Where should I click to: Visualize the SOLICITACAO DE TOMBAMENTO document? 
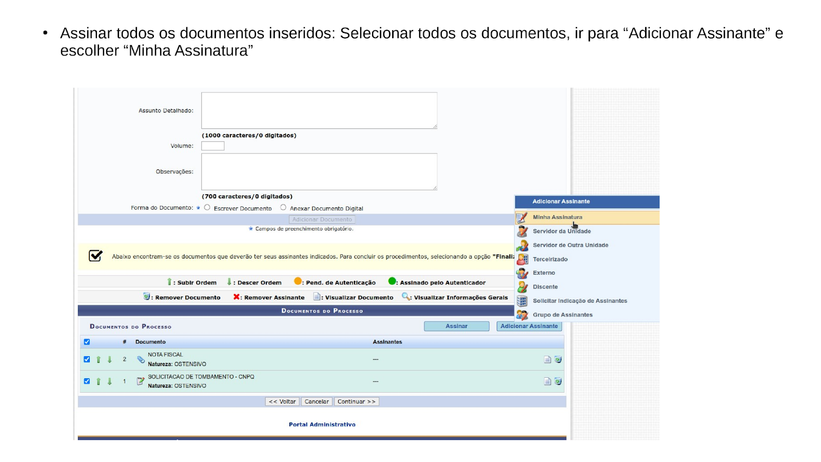pyautogui.click(x=548, y=381)
